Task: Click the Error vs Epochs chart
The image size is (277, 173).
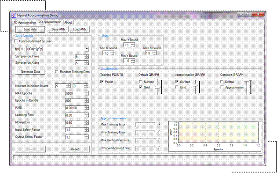Action: click(x=215, y=136)
